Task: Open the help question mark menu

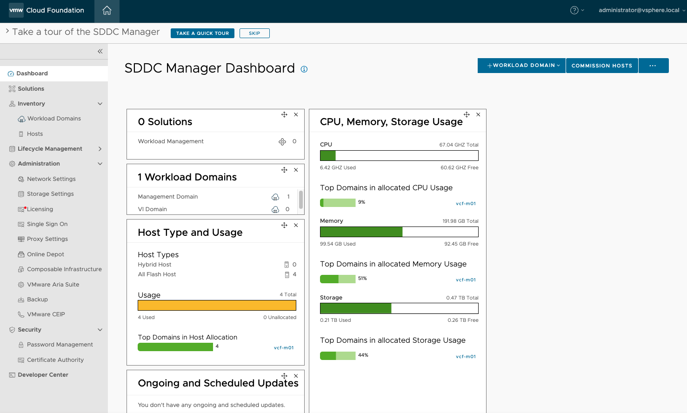Action: pyautogui.click(x=577, y=10)
